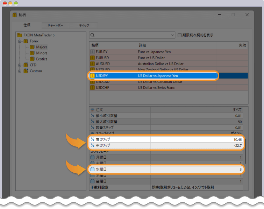
Task: Click the EURJPY symbol icon
Action: (x=93, y=52)
